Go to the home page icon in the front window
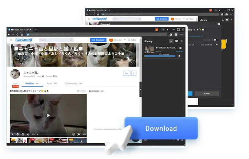Image resolution: width=249 pixels, height=159 pixels. click(22, 34)
